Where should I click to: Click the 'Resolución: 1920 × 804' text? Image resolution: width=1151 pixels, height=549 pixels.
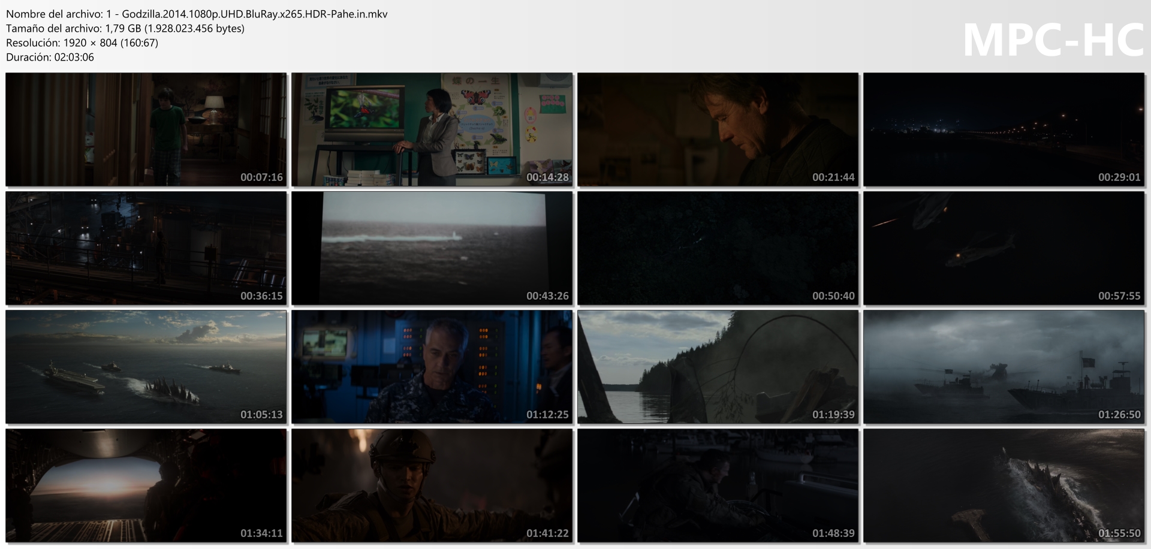pos(82,43)
